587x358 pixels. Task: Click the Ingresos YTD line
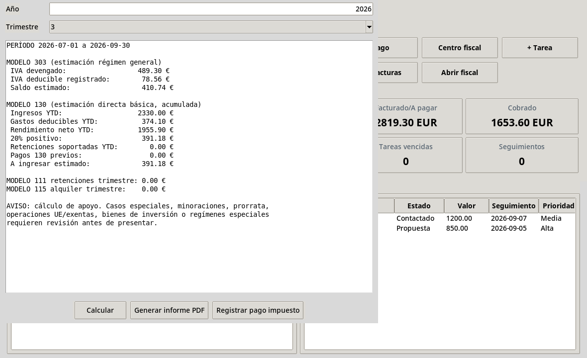click(92, 113)
